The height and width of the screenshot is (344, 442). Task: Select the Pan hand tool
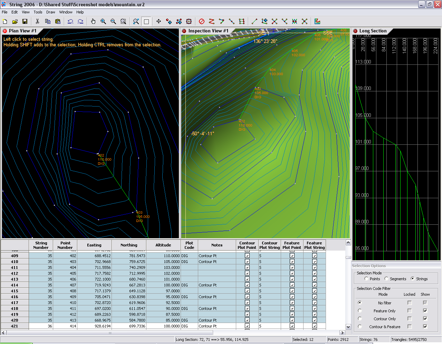tap(93, 21)
